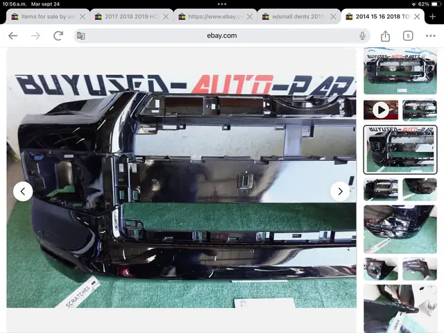The width and height of the screenshot is (444, 333).
Task: Close the 'w/small dents 201' tab
Action: 333,17
